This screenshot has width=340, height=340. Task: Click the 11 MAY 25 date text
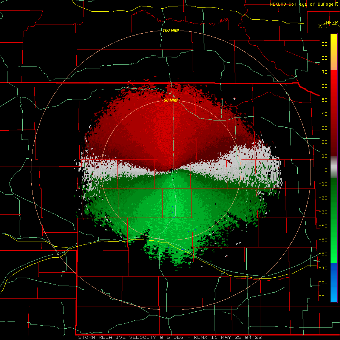[x=226, y=337]
